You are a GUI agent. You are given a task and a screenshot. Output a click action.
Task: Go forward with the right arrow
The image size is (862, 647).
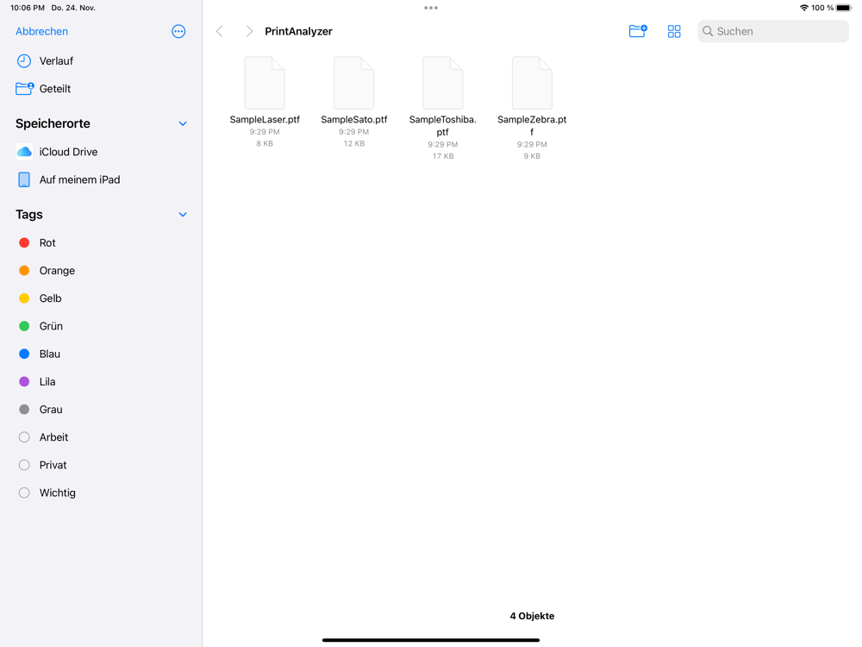[x=249, y=31]
